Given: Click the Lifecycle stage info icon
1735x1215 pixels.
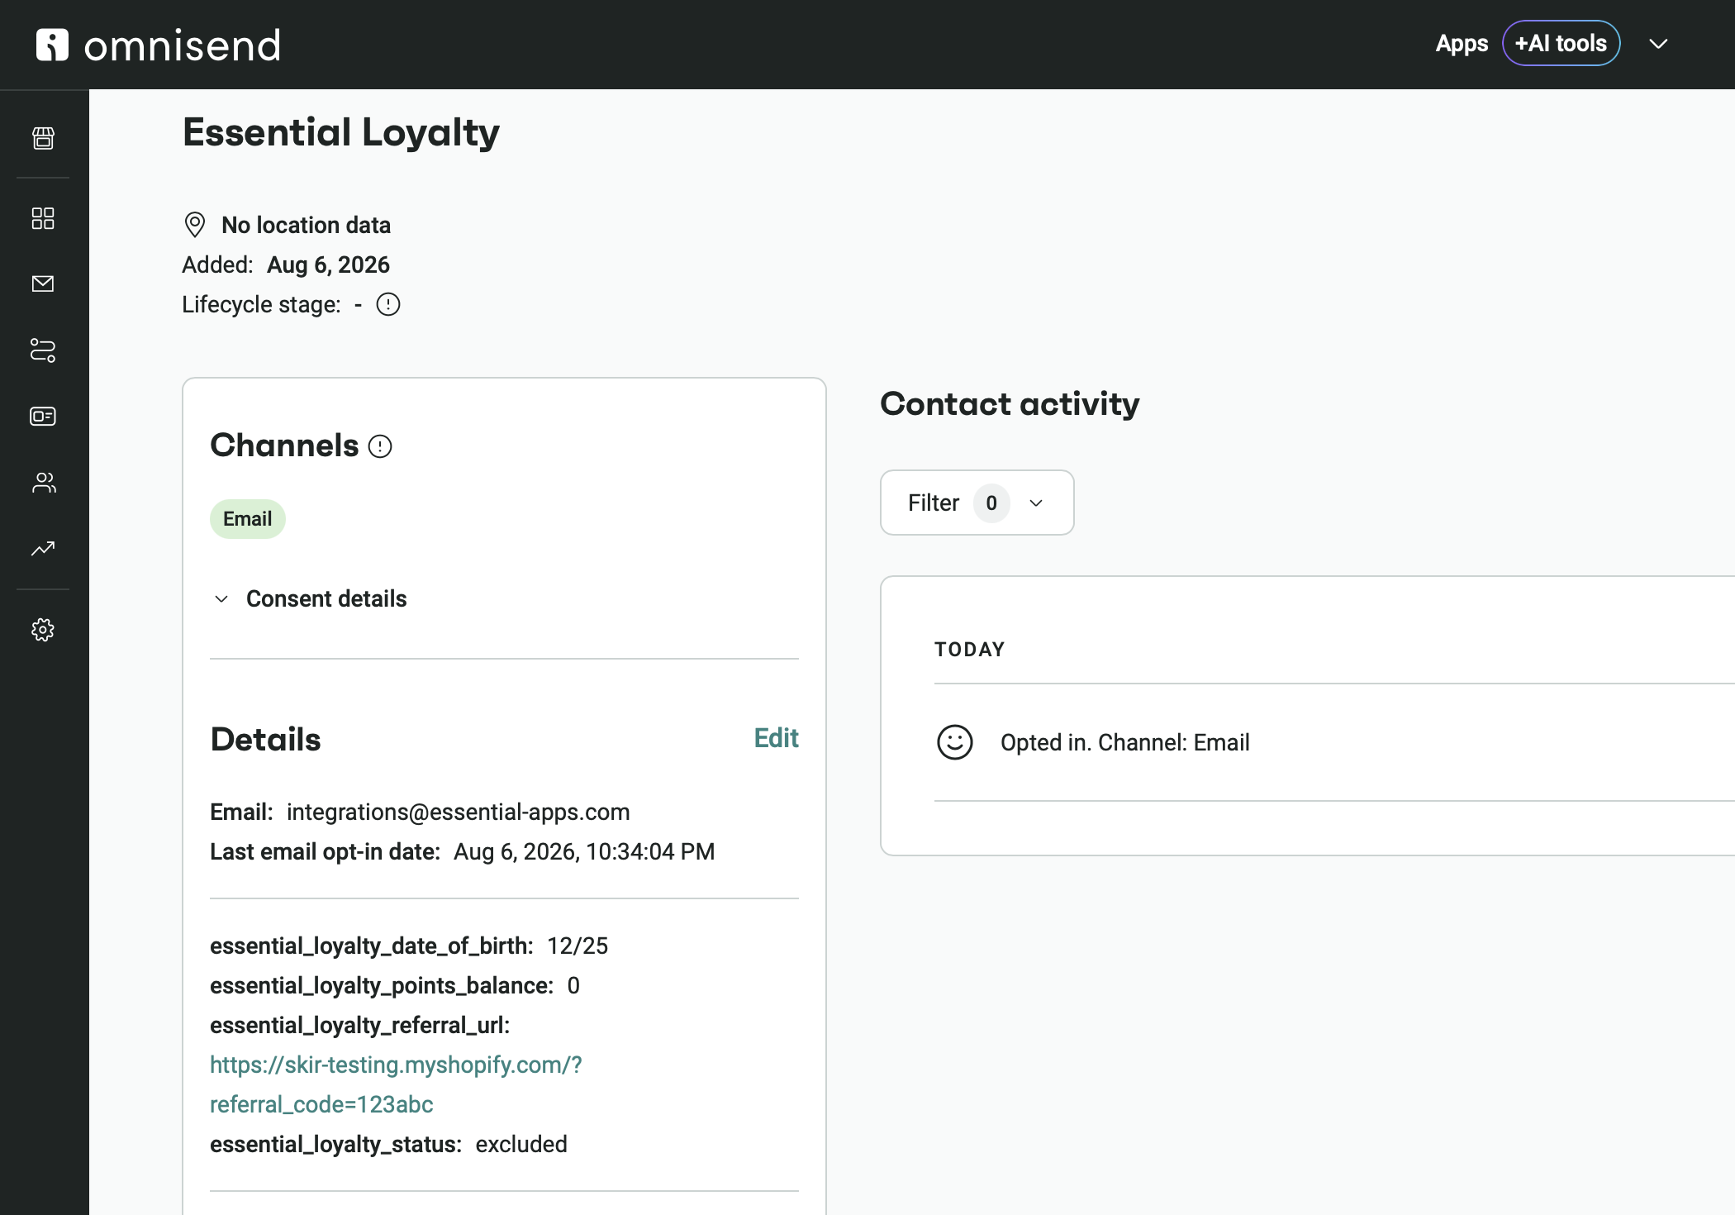Looking at the screenshot, I should pos(388,304).
